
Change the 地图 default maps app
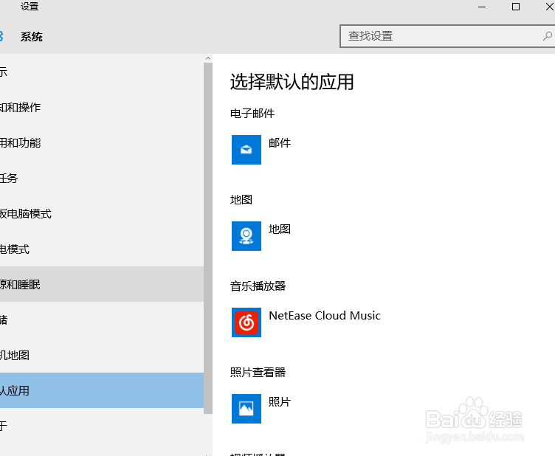[x=280, y=229]
